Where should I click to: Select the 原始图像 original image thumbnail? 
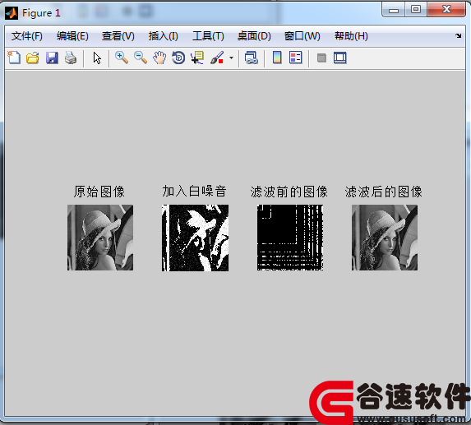[100, 238]
